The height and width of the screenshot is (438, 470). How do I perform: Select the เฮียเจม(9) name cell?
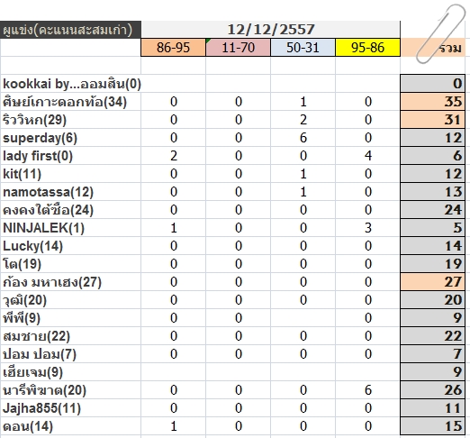pyautogui.click(x=70, y=372)
